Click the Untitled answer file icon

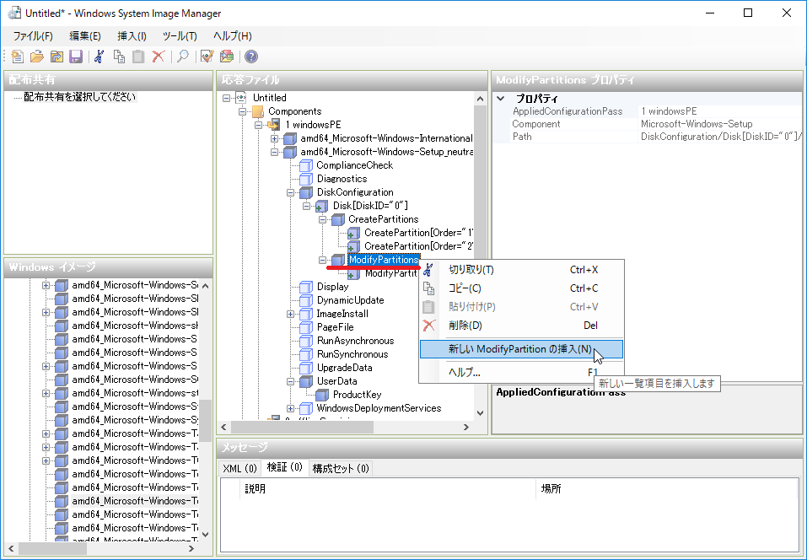click(241, 98)
